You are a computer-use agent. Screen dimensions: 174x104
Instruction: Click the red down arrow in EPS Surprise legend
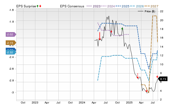coord(40,6)
